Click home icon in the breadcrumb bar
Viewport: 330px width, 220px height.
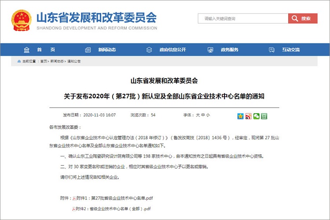[19, 61]
